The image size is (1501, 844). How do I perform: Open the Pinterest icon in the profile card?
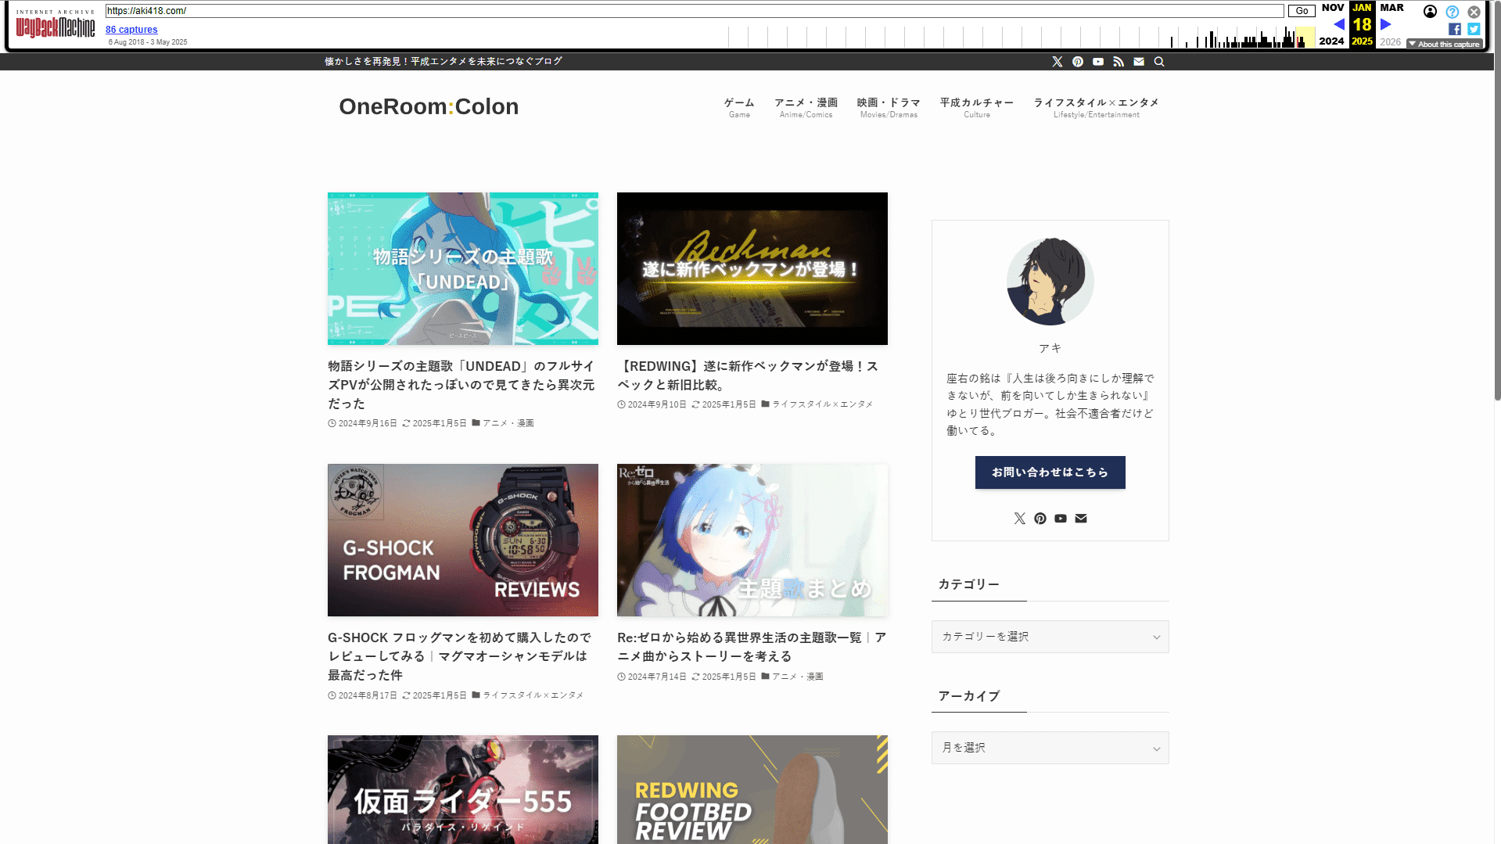click(1040, 519)
